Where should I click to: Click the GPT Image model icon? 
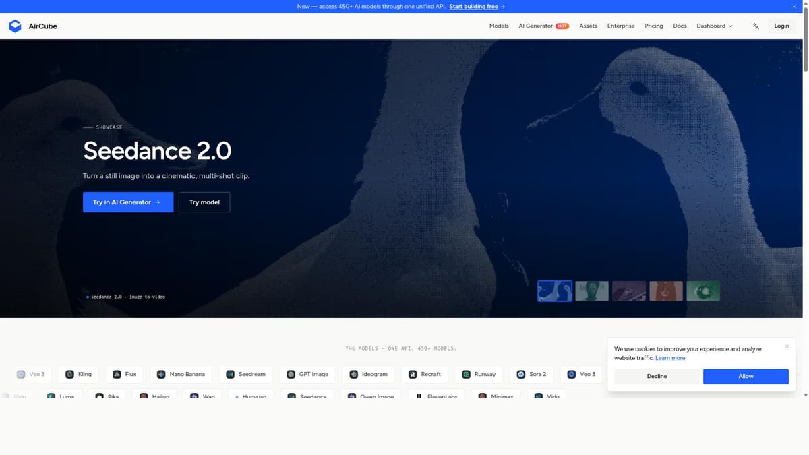click(x=291, y=374)
